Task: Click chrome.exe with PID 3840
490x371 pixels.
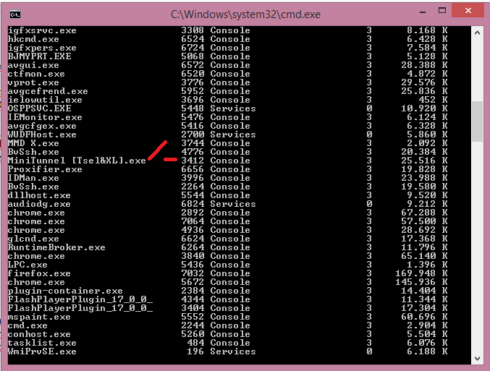Action: (x=36, y=257)
